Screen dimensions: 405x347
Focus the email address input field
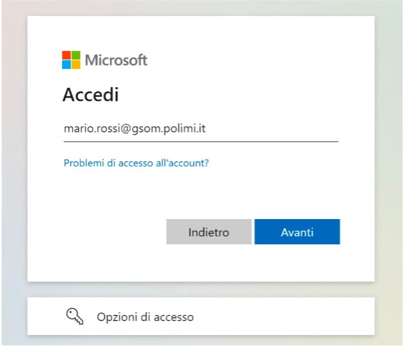pyautogui.click(x=200, y=129)
